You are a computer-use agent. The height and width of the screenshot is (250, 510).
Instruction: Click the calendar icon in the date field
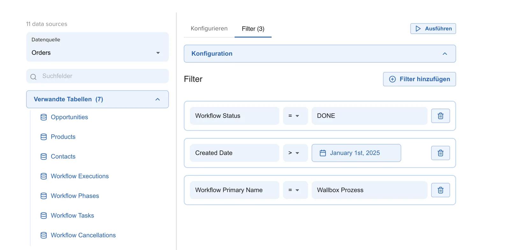coord(323,153)
